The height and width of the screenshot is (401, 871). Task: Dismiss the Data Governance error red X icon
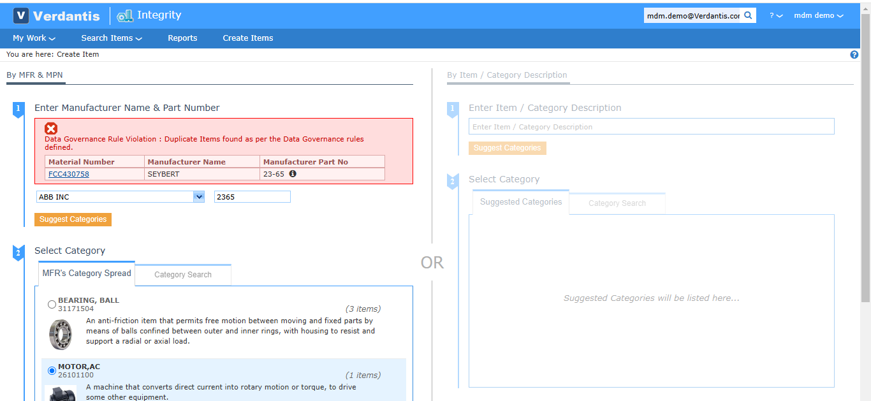click(51, 128)
